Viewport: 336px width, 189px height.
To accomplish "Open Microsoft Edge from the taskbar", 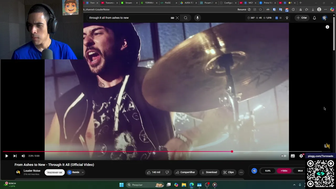I will coord(192,185).
